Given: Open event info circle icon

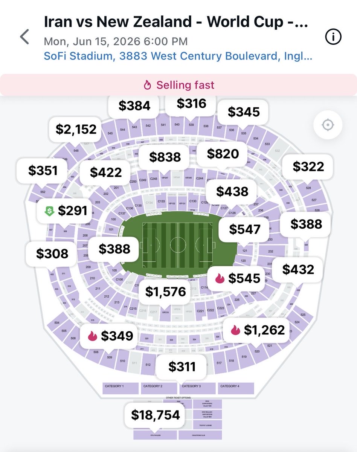Looking at the screenshot, I should click(333, 37).
